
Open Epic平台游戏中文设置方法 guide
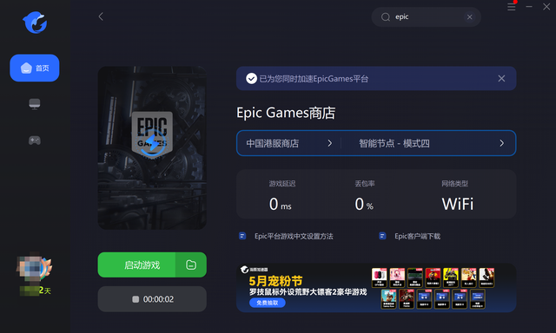pyautogui.click(x=294, y=237)
